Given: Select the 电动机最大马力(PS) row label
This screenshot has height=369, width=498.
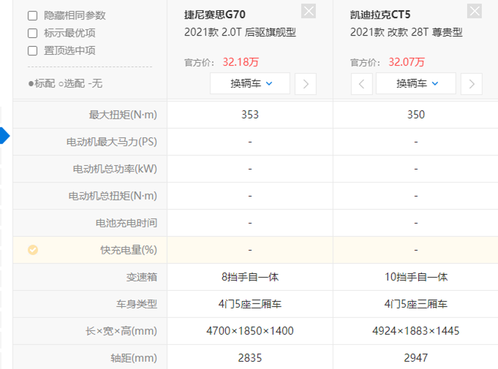Looking at the screenshot, I should (112, 142).
